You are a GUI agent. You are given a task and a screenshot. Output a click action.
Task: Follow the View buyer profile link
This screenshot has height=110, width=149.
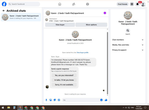coord(83,52)
